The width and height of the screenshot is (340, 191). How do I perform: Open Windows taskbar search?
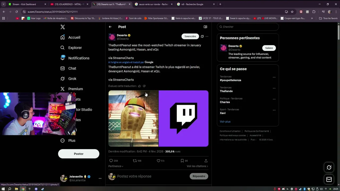(10, 189)
